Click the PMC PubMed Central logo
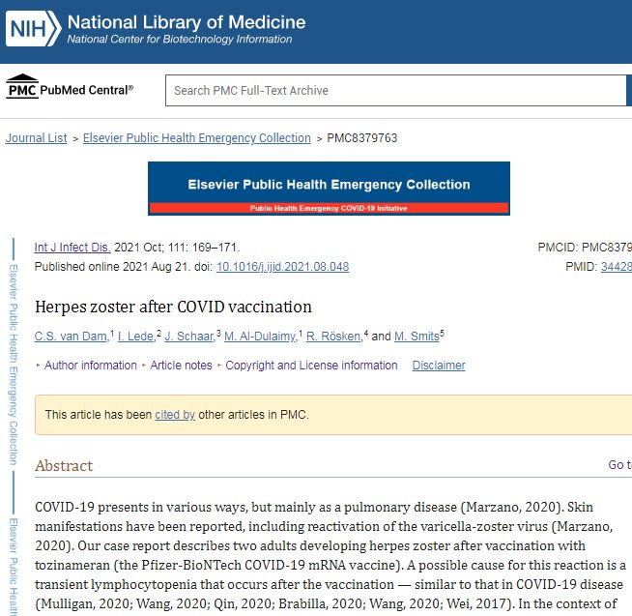 pyautogui.click(x=70, y=90)
